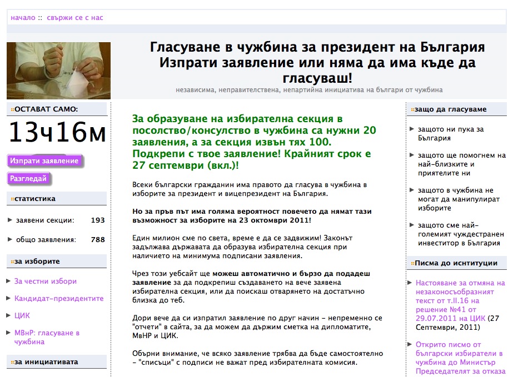Image resolution: width=508 pixels, height=377 pixels.
Task: Click arrow bullet beside 'заявени секции'
Action: tap(10, 220)
